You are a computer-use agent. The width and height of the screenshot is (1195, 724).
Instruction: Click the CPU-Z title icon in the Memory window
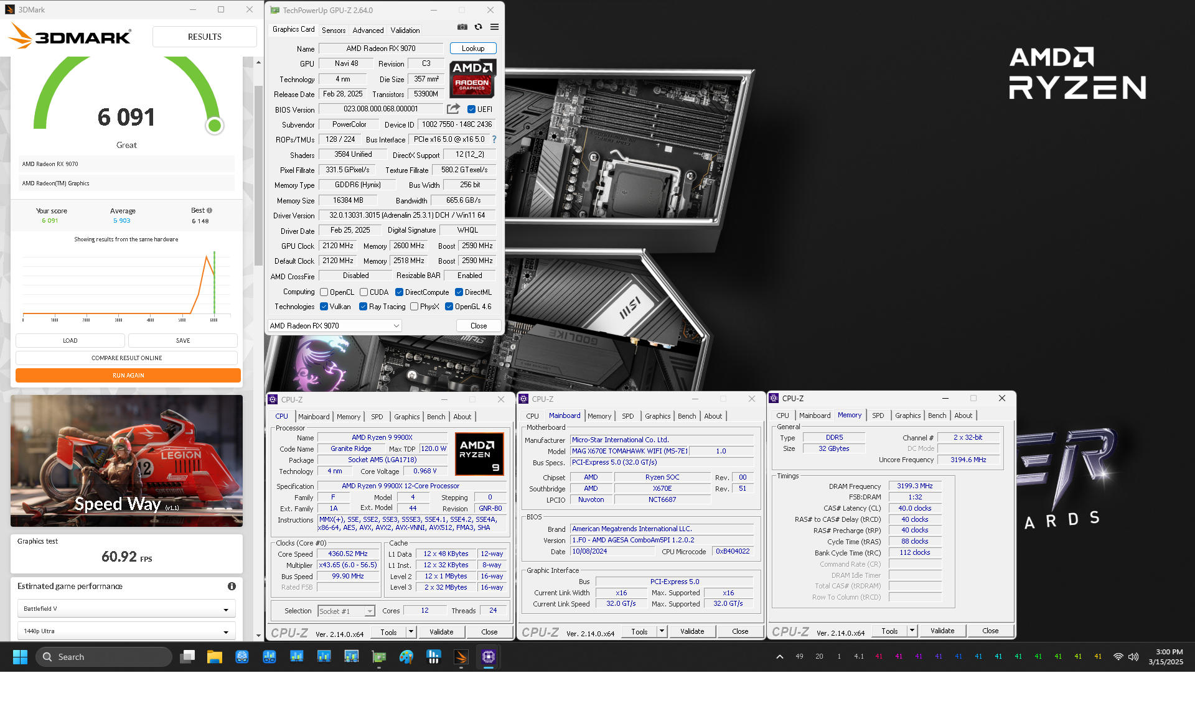point(774,398)
